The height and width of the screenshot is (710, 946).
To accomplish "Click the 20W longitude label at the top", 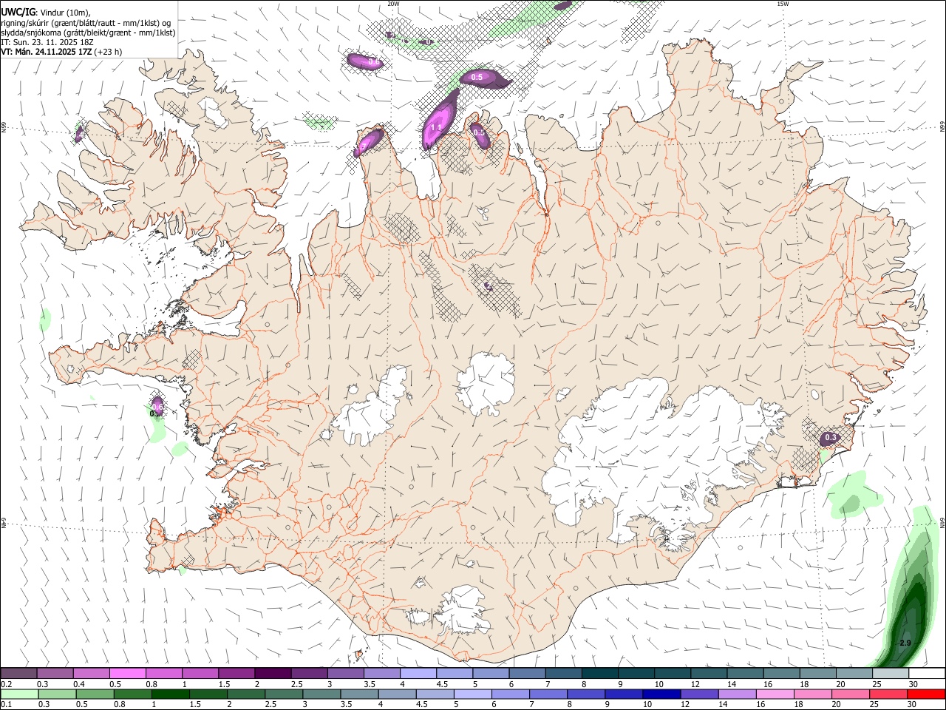I will (x=393, y=4).
